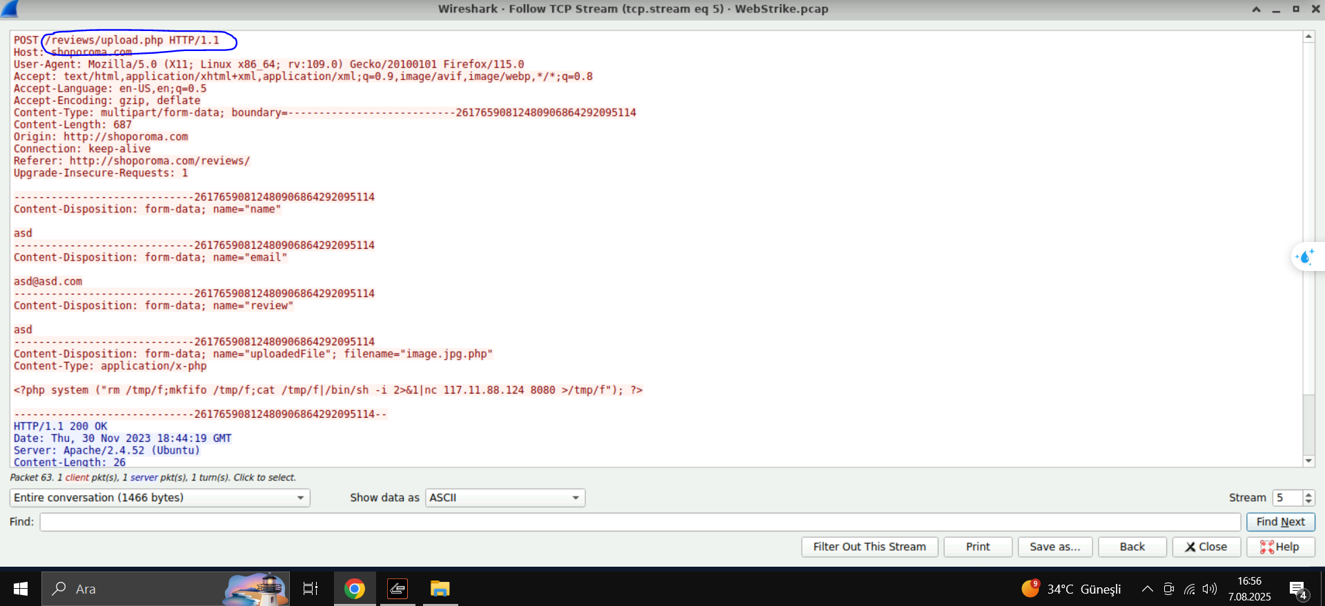Click the User-Agent Mozilla/5.0 header line
The width and height of the screenshot is (1325, 606).
[269, 64]
